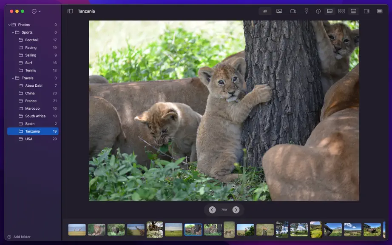
Task: Select the France folder
Action: pos(33,101)
